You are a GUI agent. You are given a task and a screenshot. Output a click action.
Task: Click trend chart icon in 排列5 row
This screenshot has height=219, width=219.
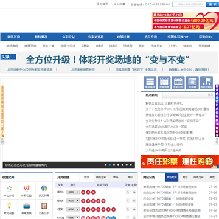tap(134, 201)
